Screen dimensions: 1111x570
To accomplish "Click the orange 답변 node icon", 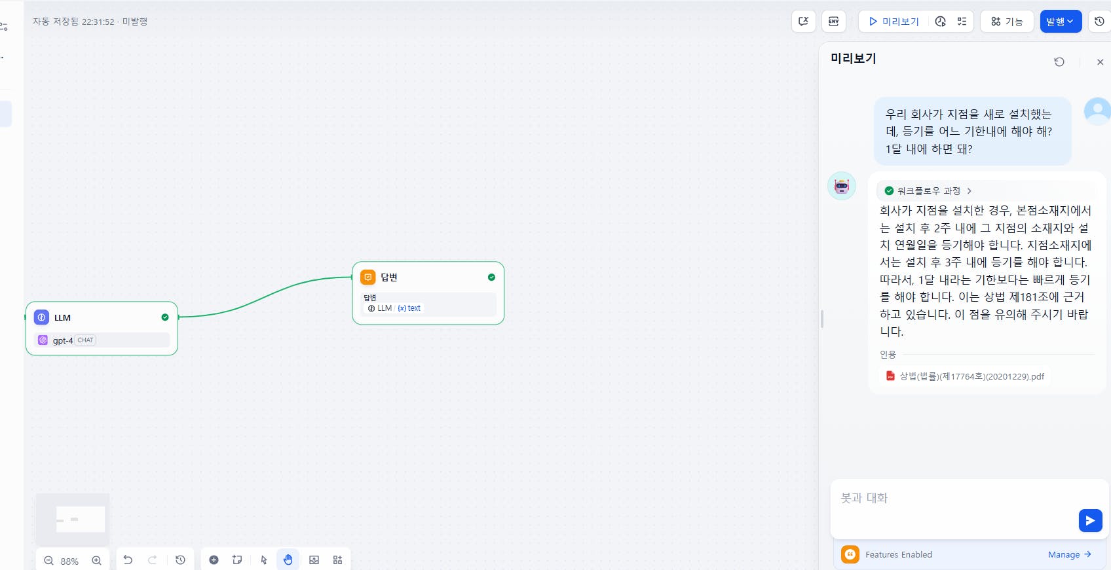I will coord(368,277).
